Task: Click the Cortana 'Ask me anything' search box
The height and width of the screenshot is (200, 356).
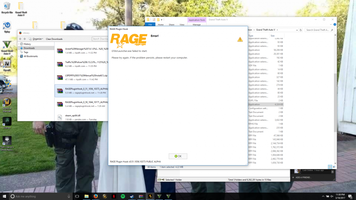Action: click(x=41, y=196)
